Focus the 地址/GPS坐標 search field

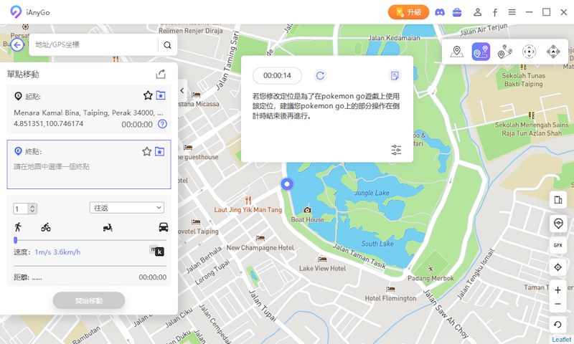coord(95,44)
